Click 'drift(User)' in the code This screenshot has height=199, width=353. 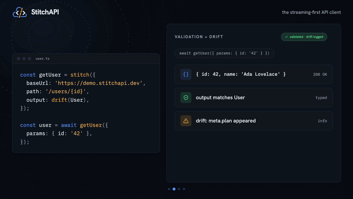pos(69,100)
